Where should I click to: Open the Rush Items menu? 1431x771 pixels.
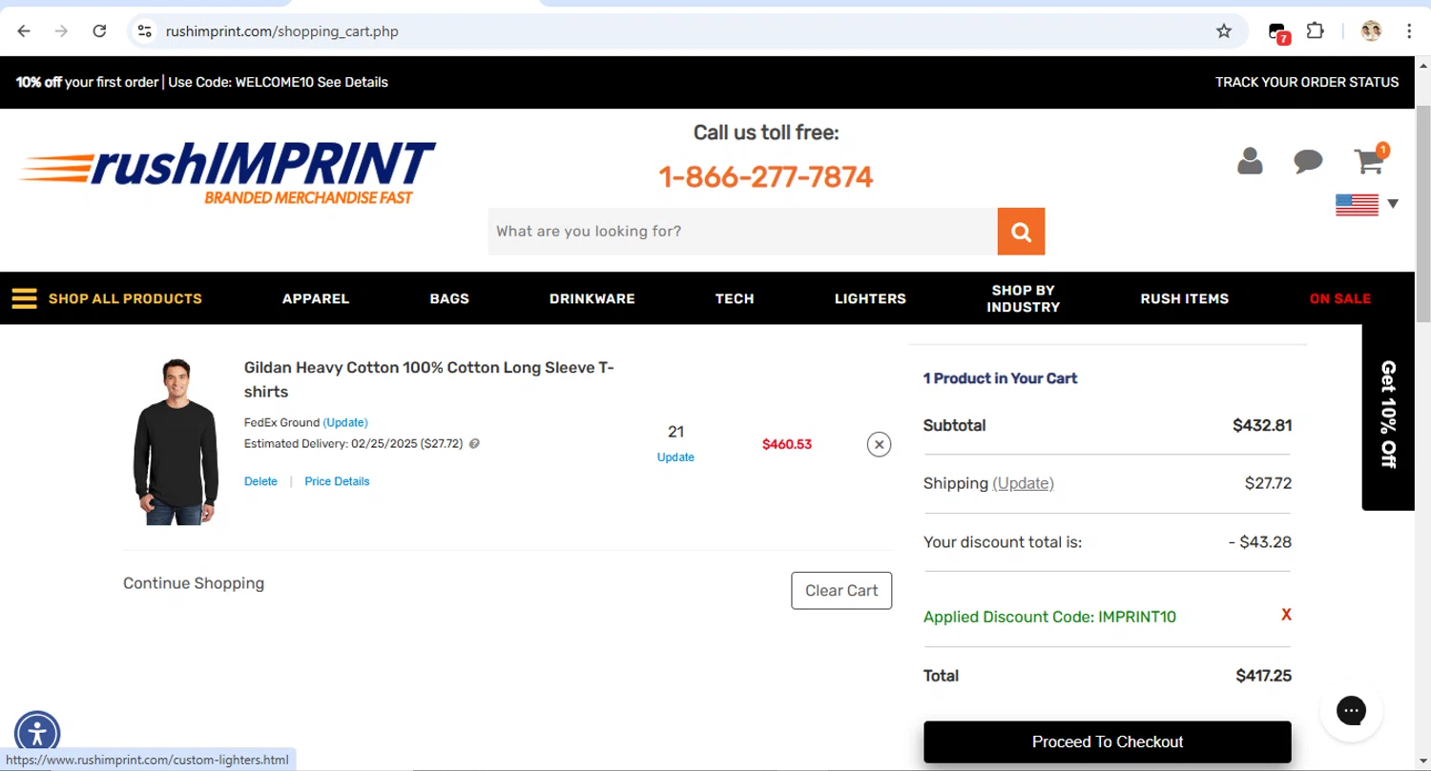[x=1185, y=298]
